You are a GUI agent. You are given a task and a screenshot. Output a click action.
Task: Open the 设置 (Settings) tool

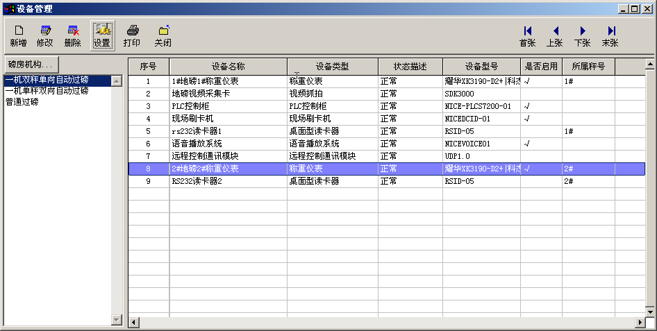(102, 36)
